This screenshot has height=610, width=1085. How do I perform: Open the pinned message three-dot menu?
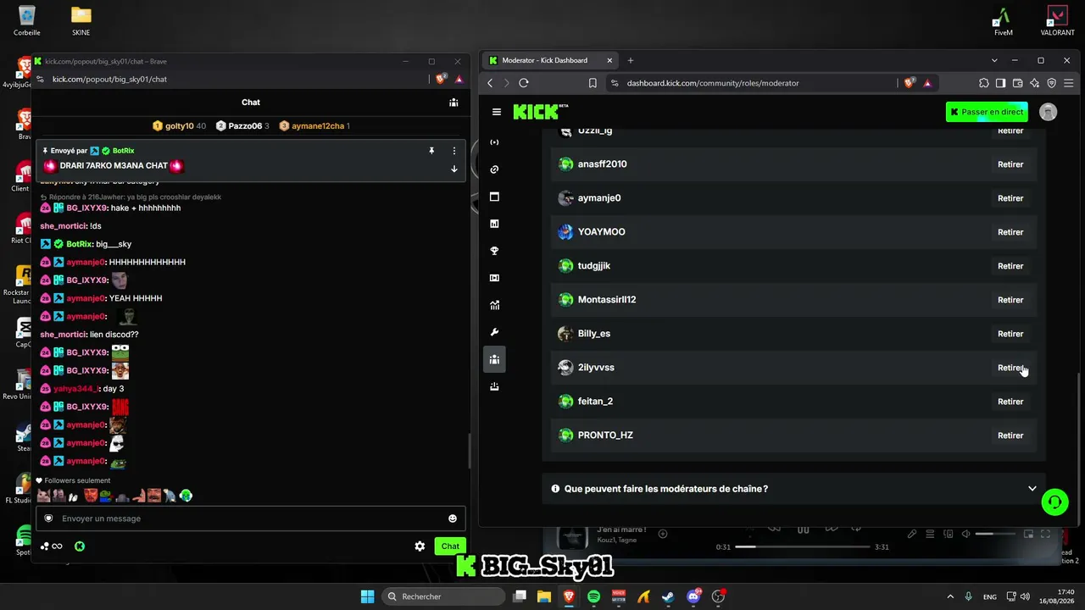coord(454,151)
